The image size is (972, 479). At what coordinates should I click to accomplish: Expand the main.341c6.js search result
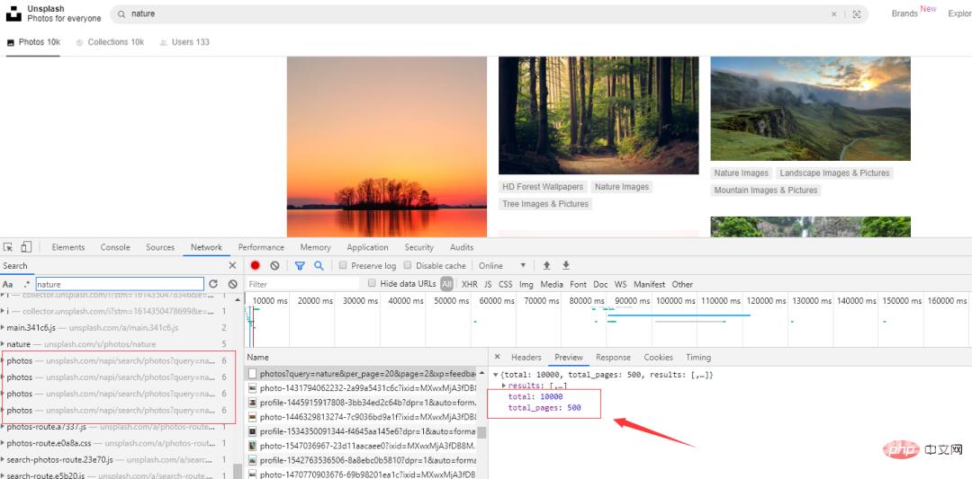(4, 328)
